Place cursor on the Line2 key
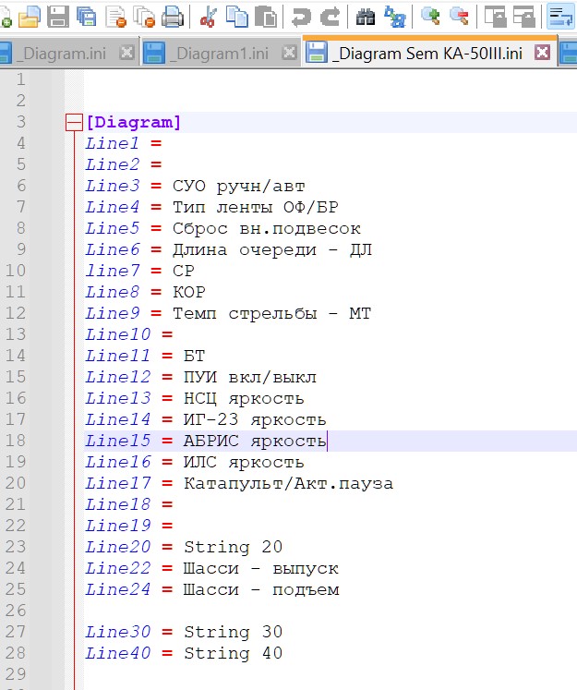 click(112, 164)
